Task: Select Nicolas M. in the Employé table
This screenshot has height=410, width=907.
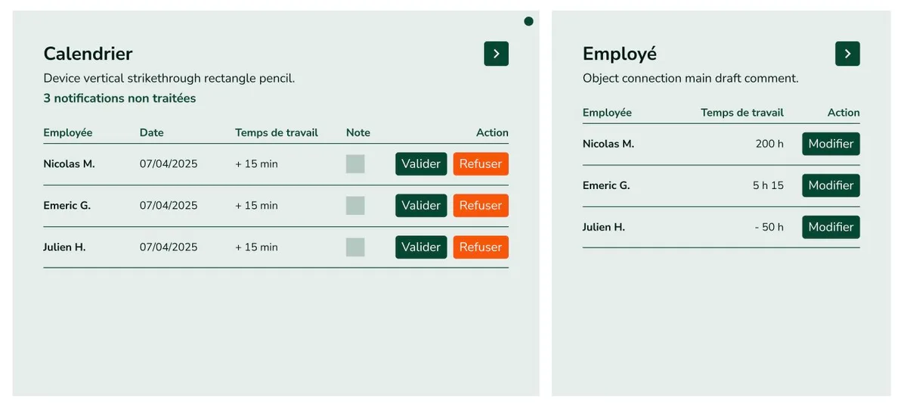Action: 608,144
